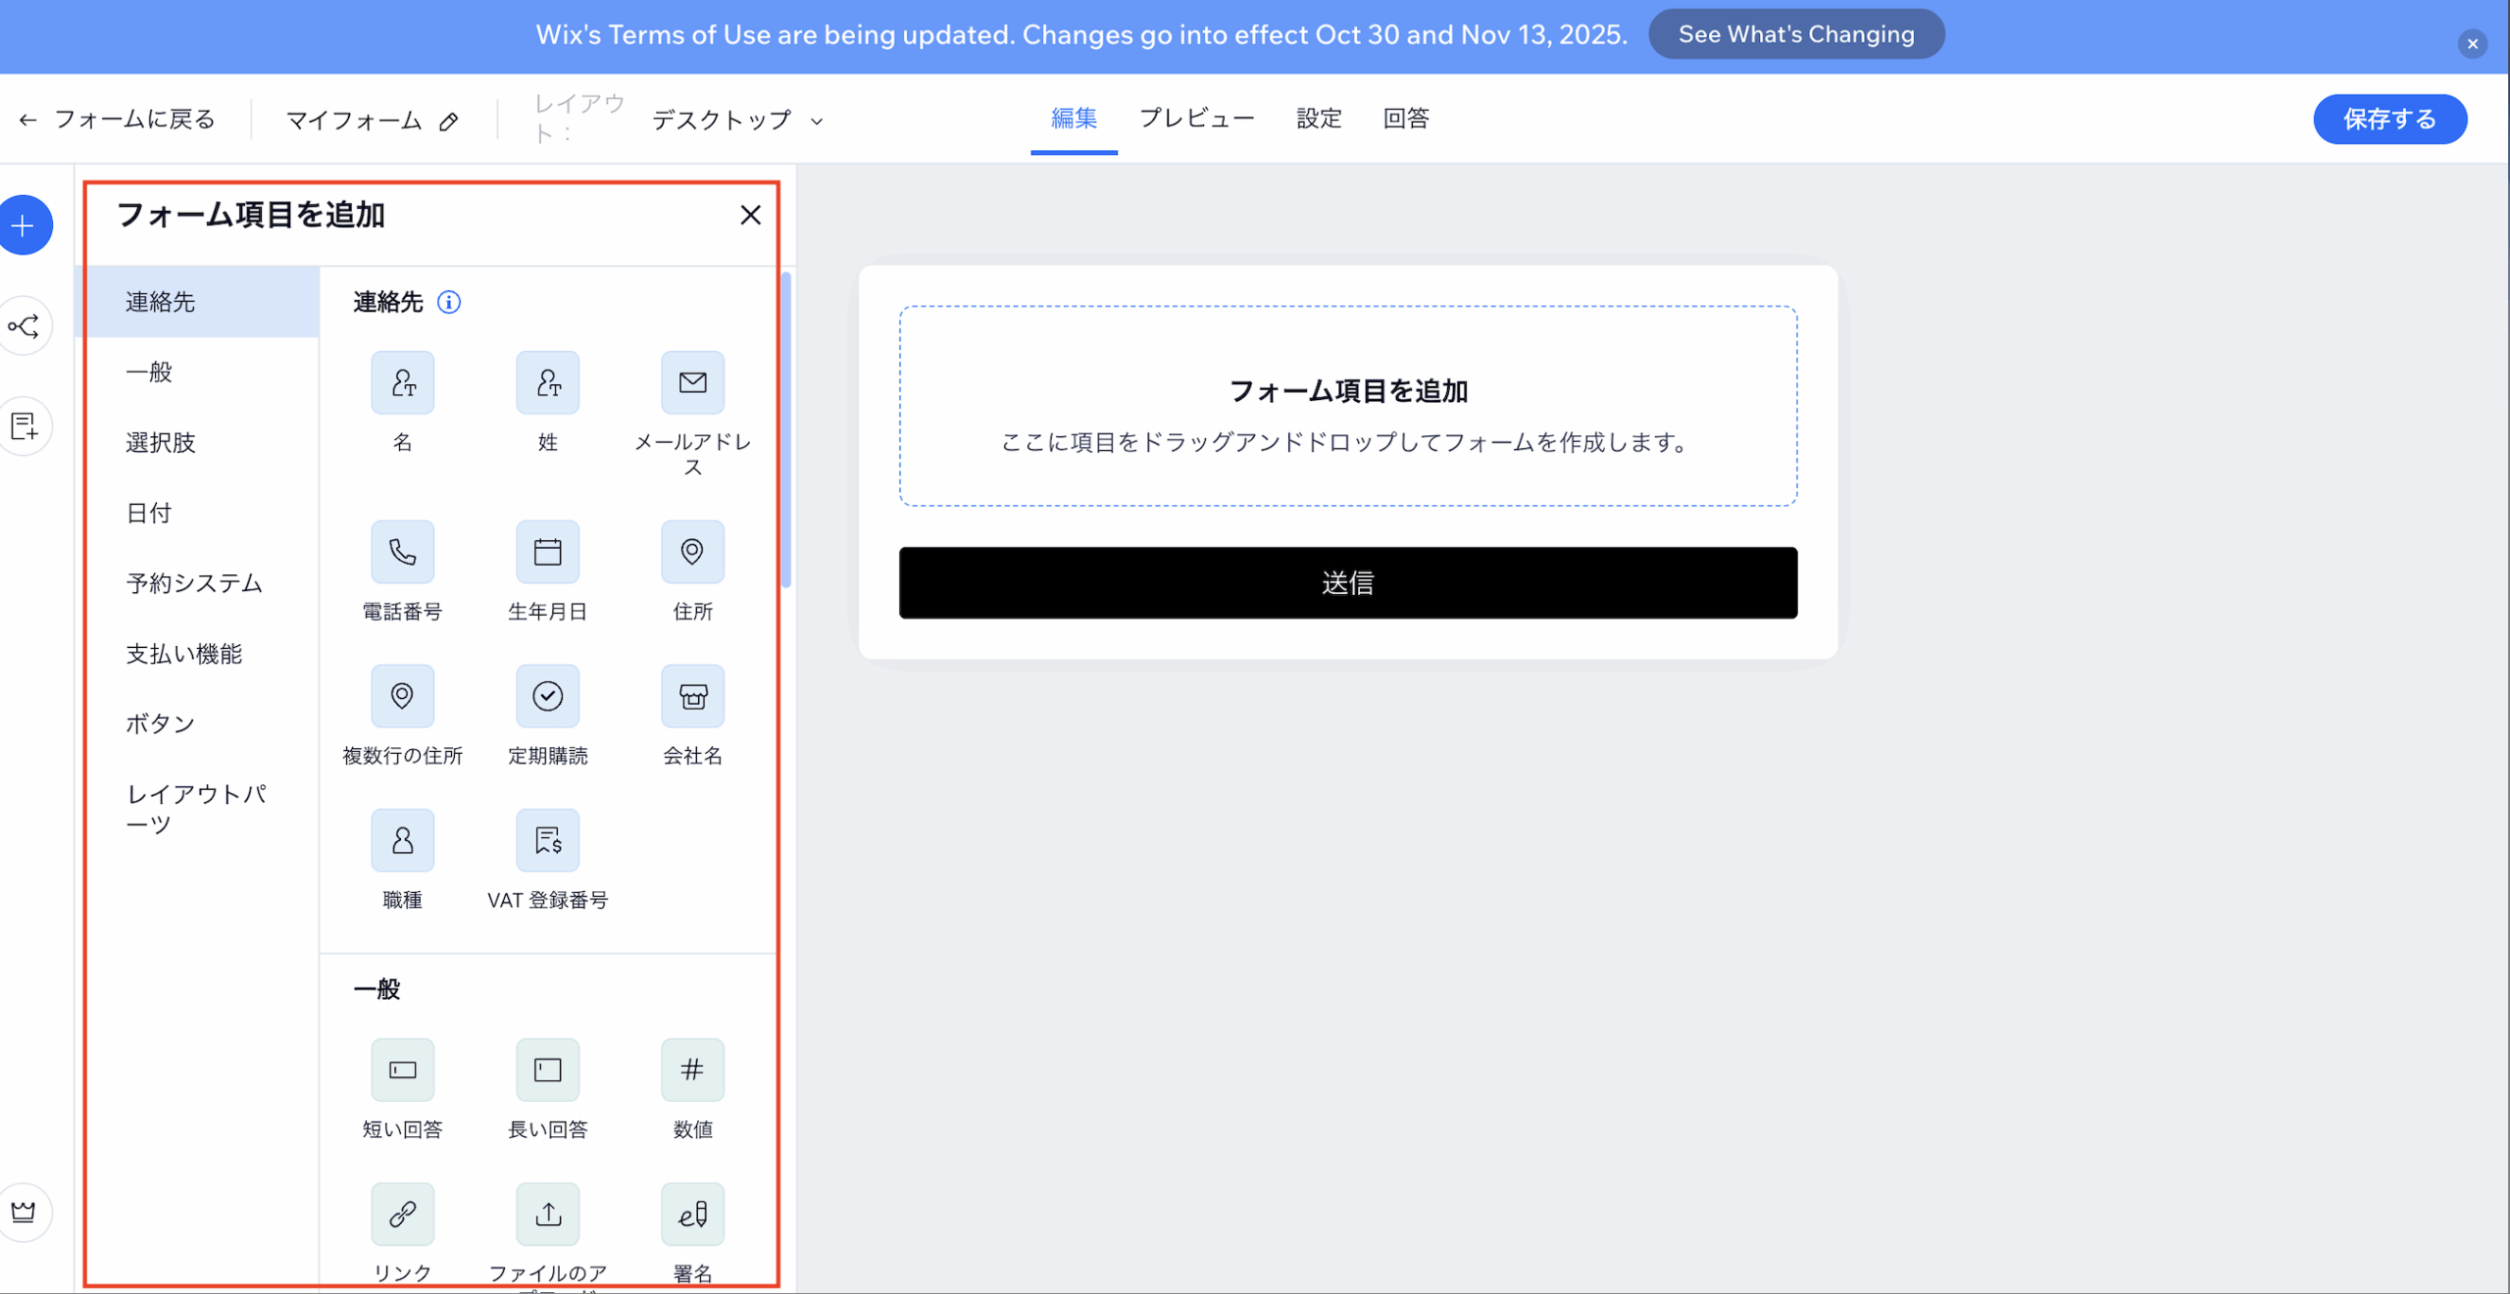The image size is (2510, 1294).
Task: Click the 定期購読 checkmark field icon
Action: click(x=547, y=696)
